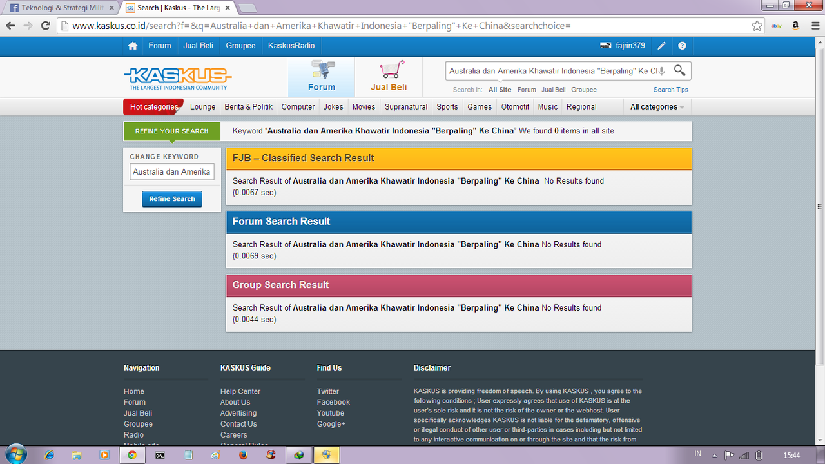Open Command Prompt from taskbar
The height and width of the screenshot is (464, 825).
click(160, 455)
